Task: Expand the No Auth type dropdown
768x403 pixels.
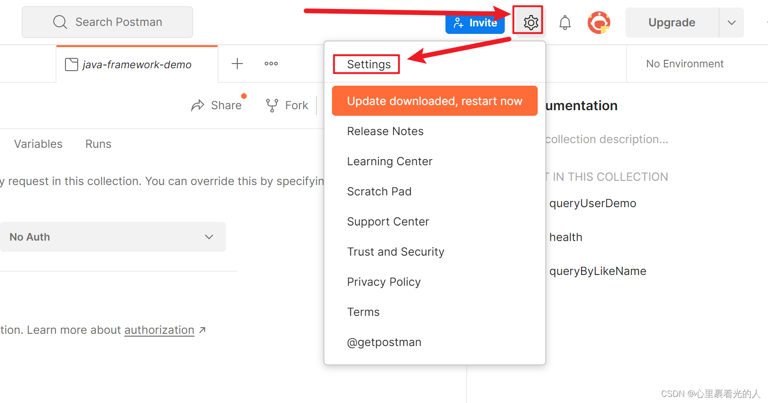Action: click(x=113, y=237)
